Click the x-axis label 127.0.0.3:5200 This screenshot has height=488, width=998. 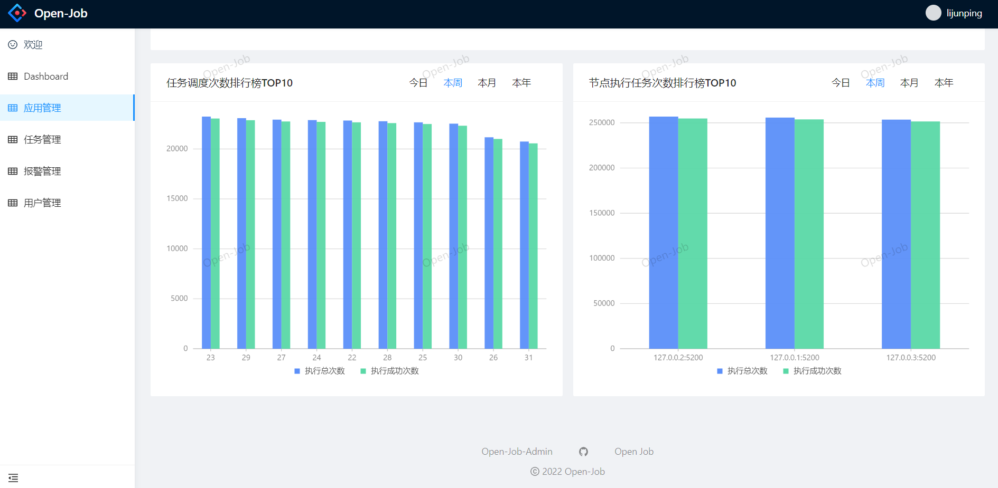point(911,358)
